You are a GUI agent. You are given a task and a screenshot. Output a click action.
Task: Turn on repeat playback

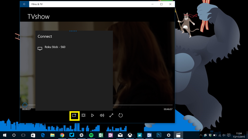click(121, 115)
